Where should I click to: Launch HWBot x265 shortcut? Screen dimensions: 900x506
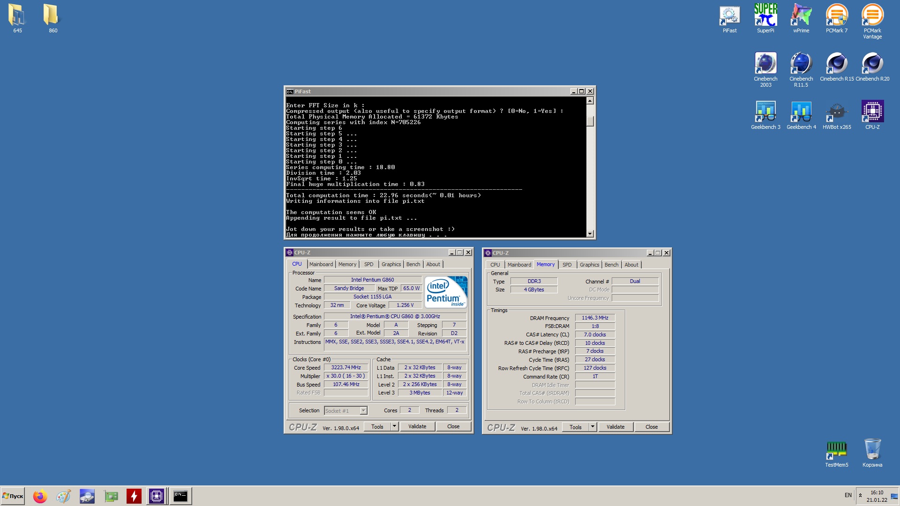tap(837, 115)
